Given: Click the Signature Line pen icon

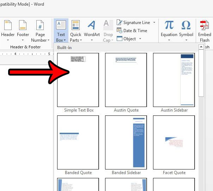Looking at the screenshot, I should 120,22.
